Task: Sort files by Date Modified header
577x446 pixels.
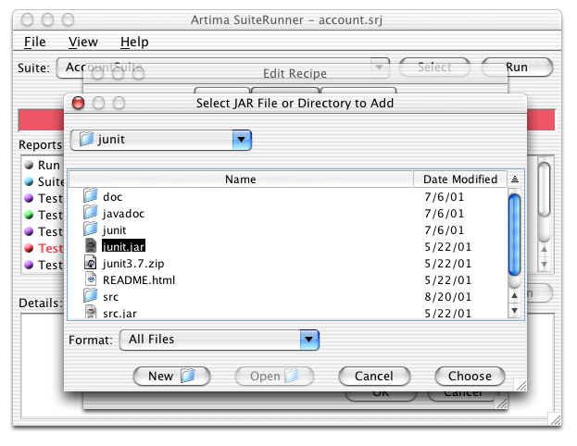Action: pos(460,180)
